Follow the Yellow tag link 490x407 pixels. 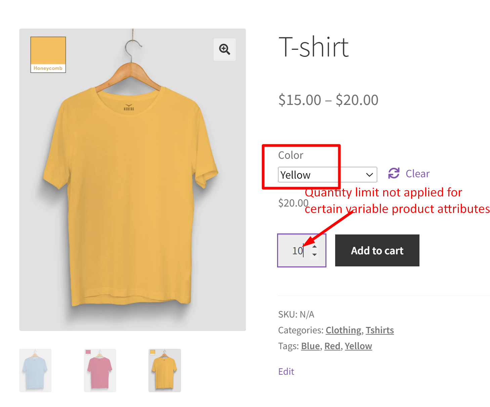(358, 346)
